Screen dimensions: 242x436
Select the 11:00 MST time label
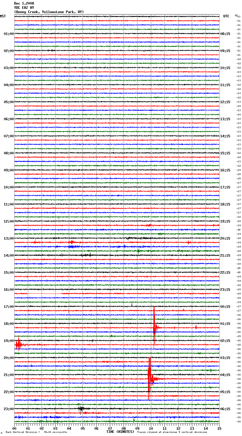tap(9, 204)
